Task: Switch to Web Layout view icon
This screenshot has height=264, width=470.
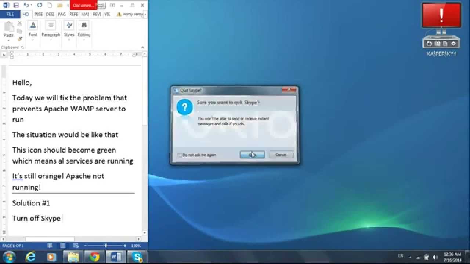Action: coord(76,246)
